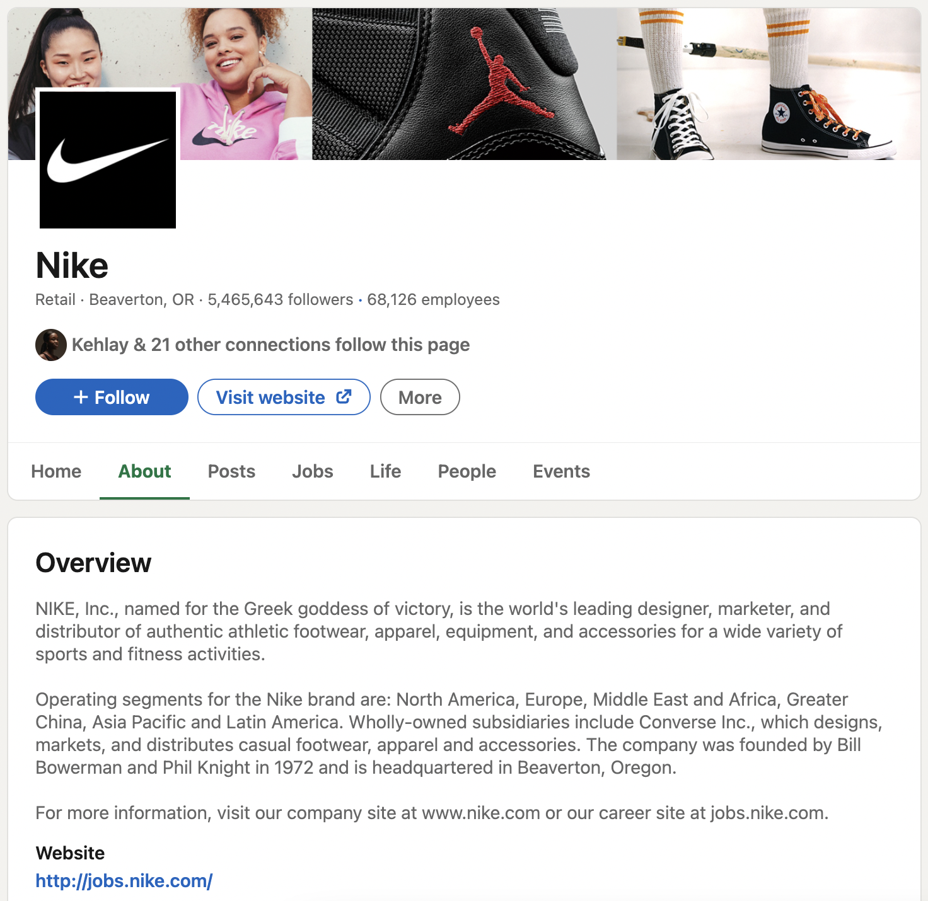Open the More options dropdown
Viewport: 928px width, 901px height.
point(420,397)
